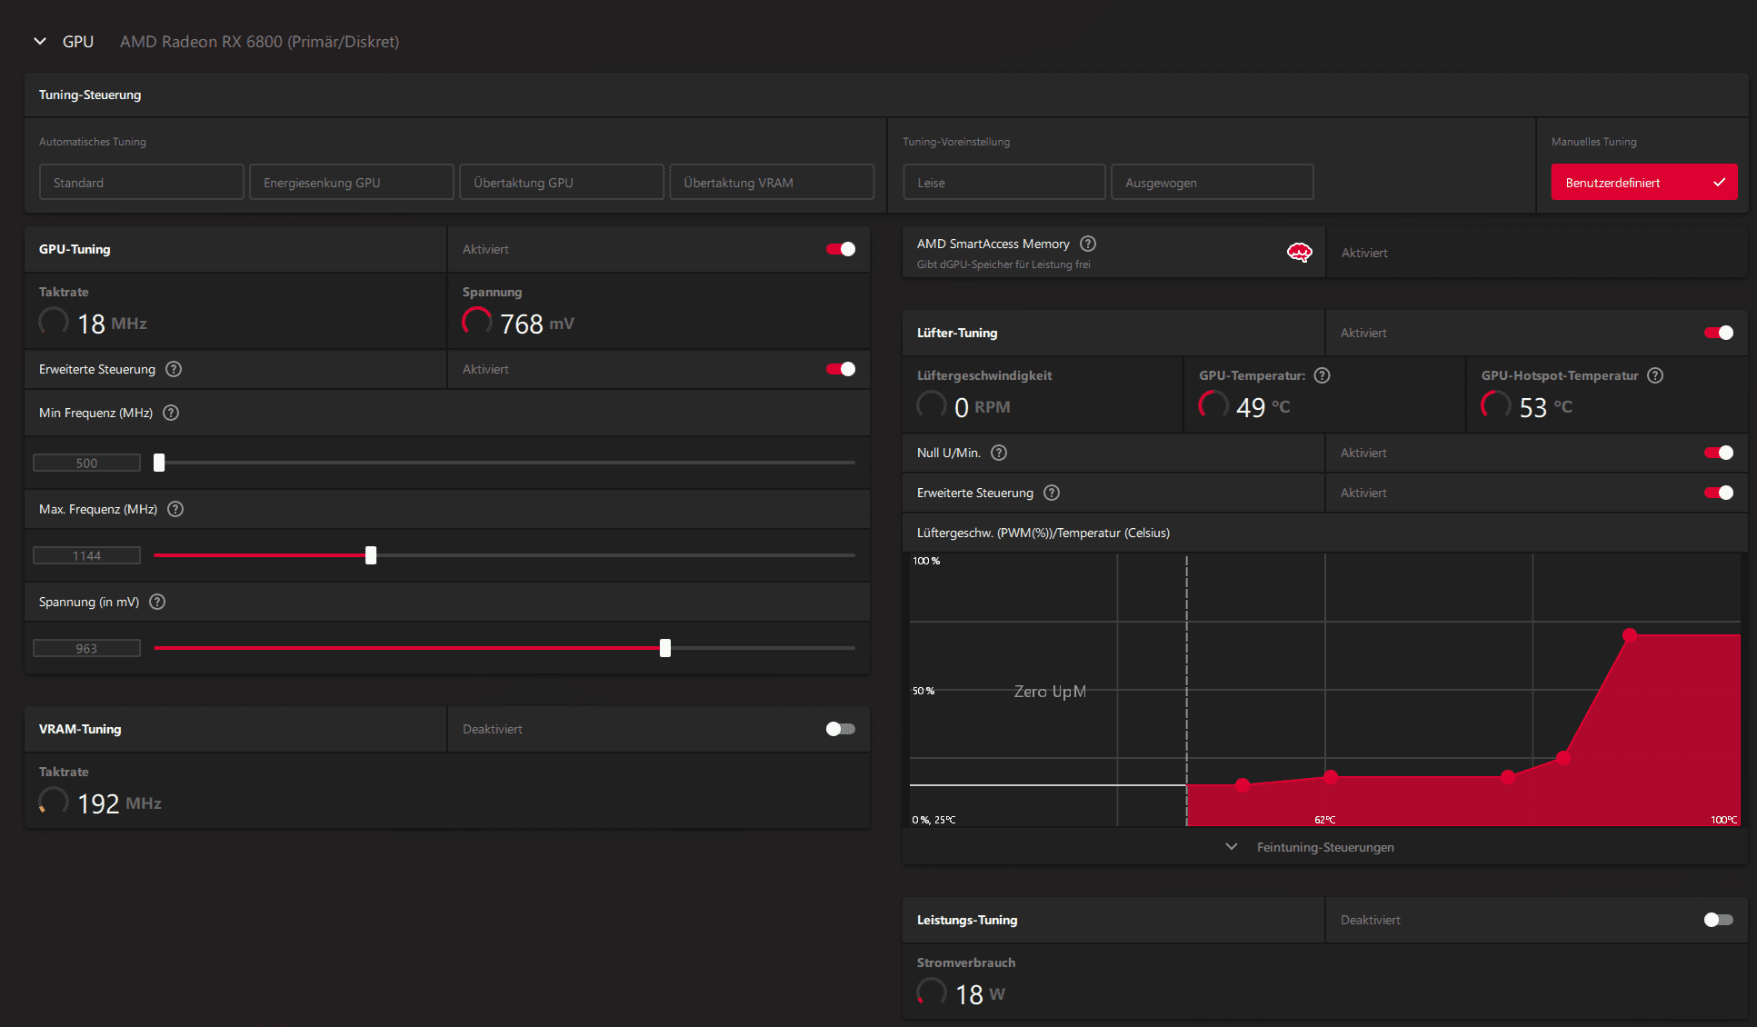Choose Übertaktung GPU preset
The image size is (1757, 1027).
pyautogui.click(x=561, y=182)
